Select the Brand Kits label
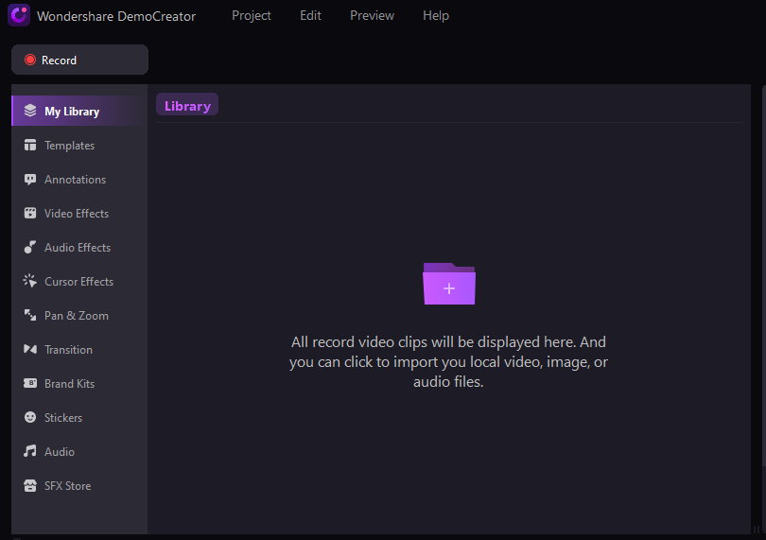The height and width of the screenshot is (540, 766). click(x=69, y=384)
